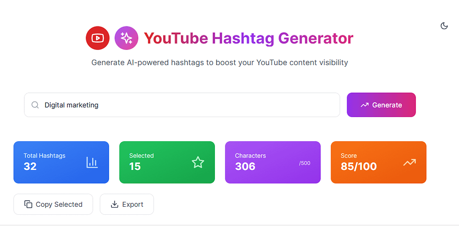Click the download icon in the Export button
The image size is (459, 230).
pyautogui.click(x=114, y=204)
